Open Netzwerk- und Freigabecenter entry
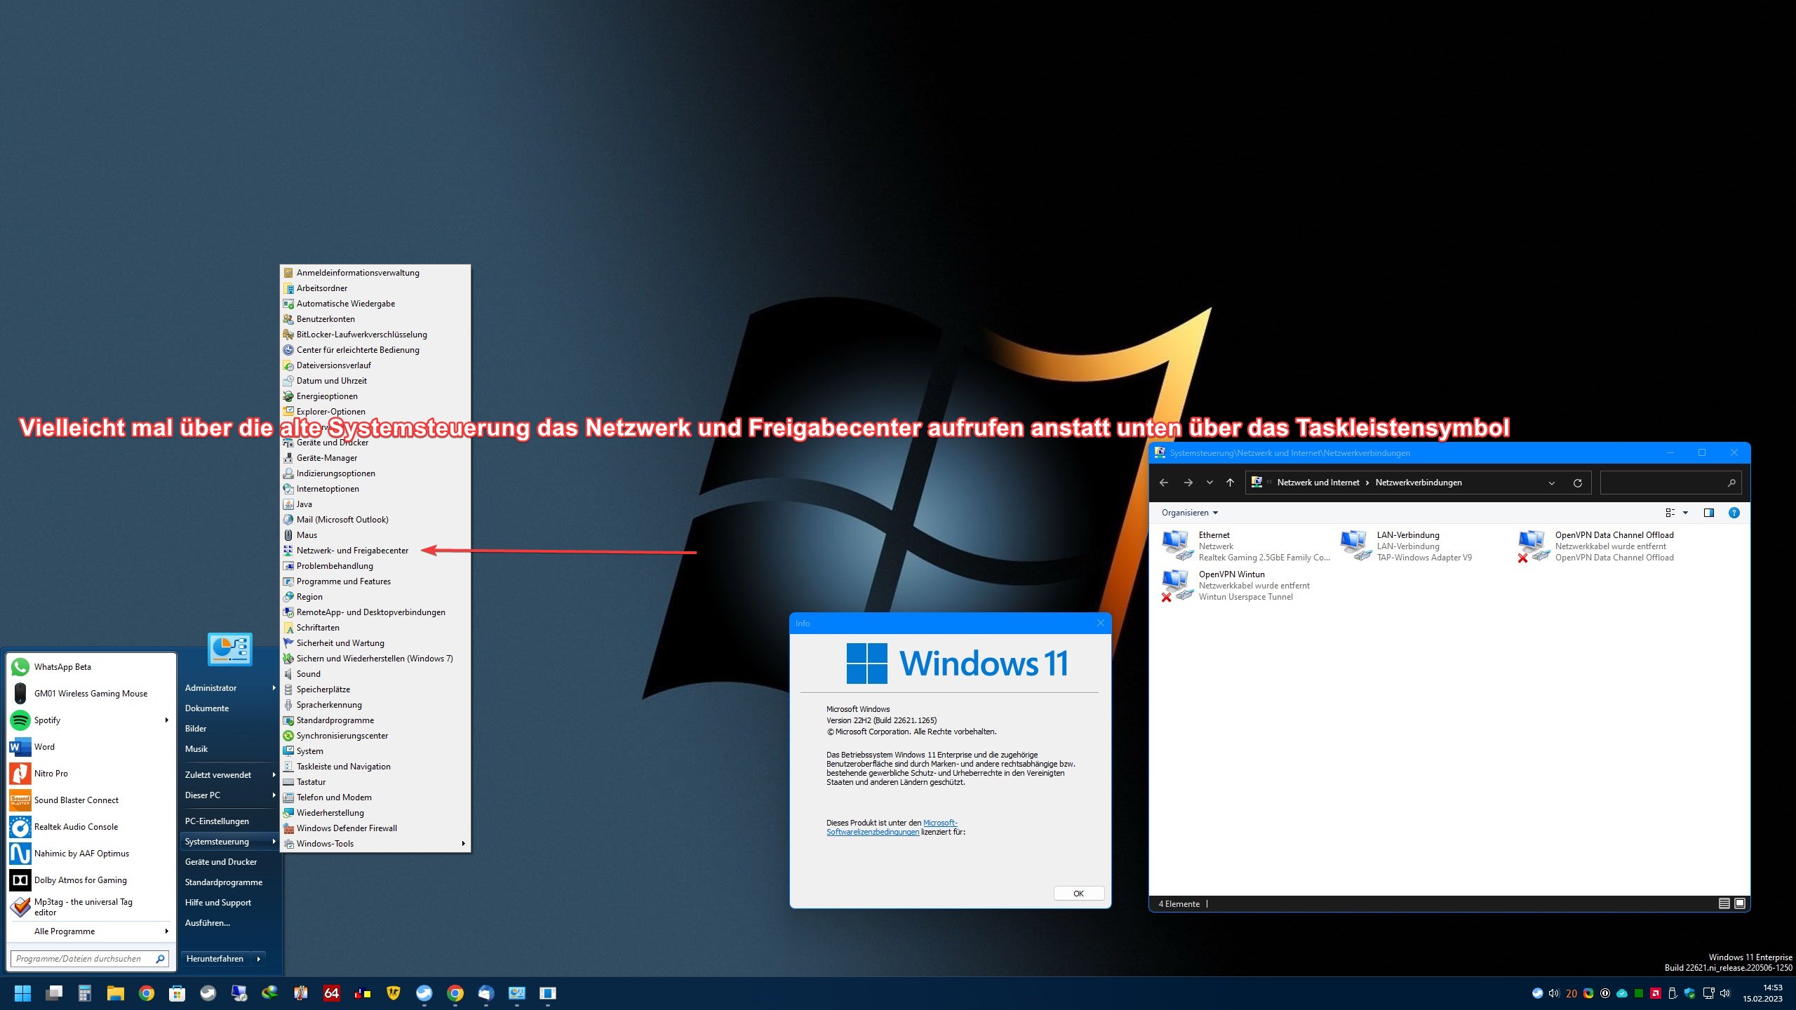The image size is (1796, 1010). click(x=375, y=551)
